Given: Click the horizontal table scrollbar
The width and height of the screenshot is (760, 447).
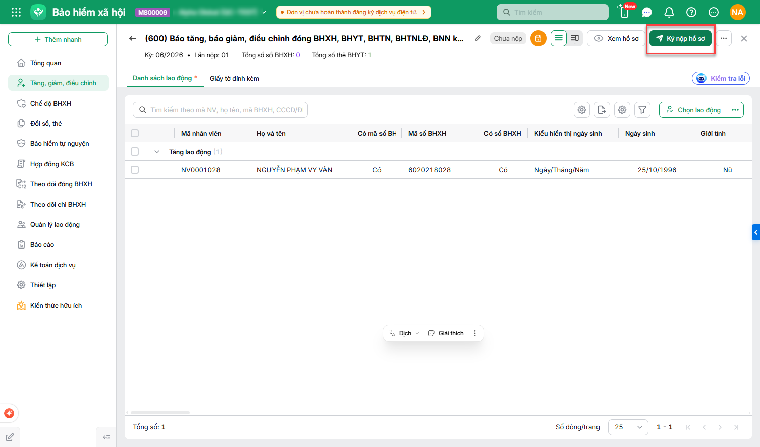Looking at the screenshot, I should click(160, 413).
